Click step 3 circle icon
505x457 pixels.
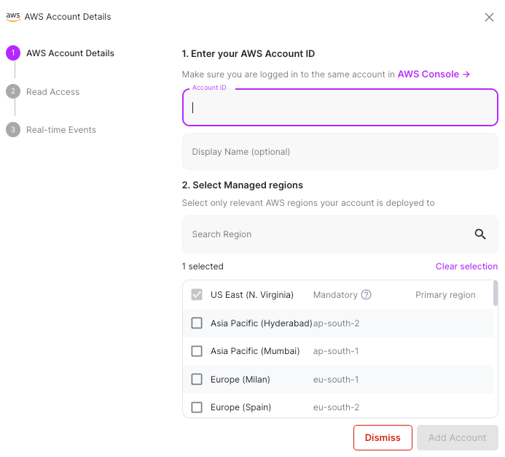[x=12, y=130]
